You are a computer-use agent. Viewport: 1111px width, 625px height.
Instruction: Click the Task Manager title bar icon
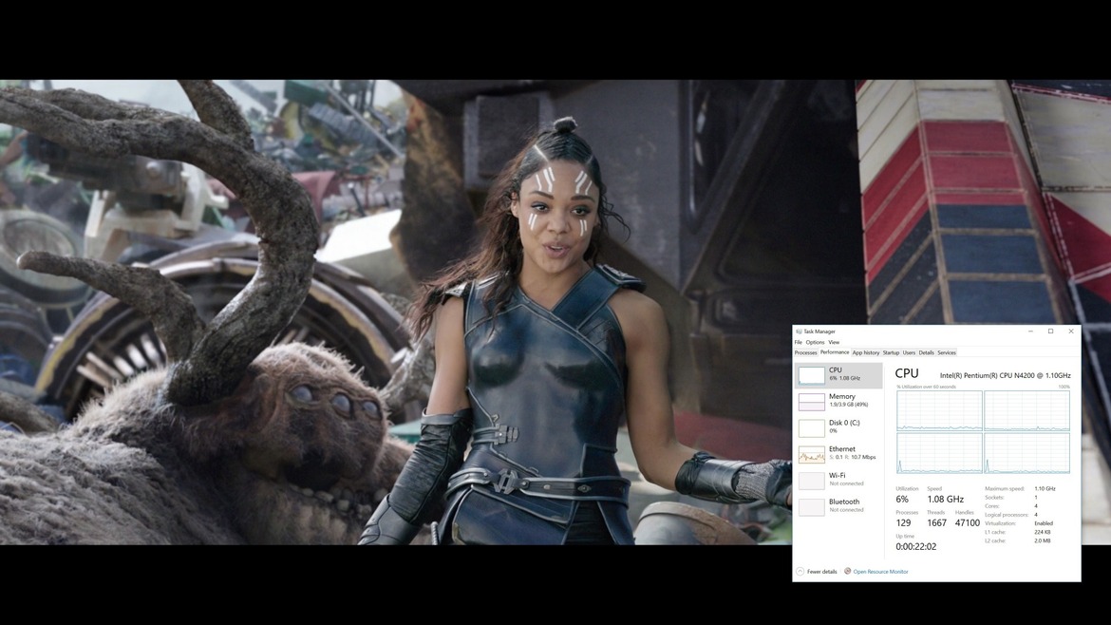point(799,331)
